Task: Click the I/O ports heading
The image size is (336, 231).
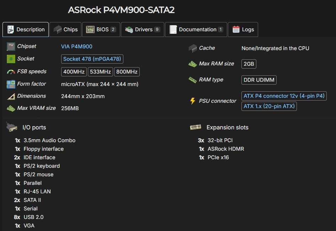Action: [34, 127]
